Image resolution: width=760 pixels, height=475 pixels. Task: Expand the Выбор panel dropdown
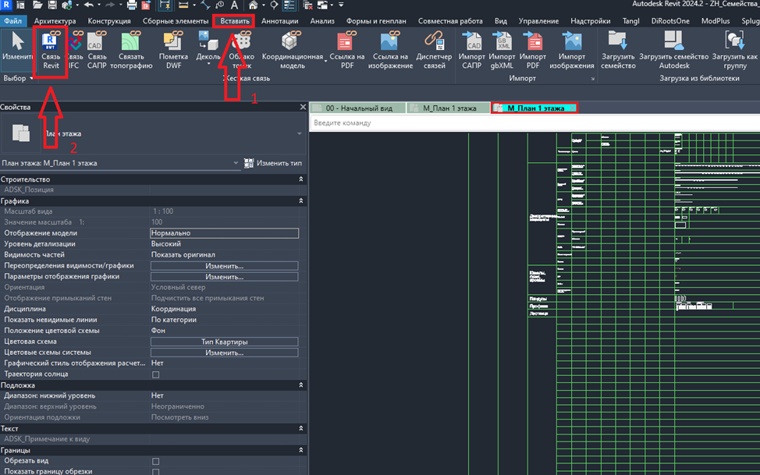point(31,79)
